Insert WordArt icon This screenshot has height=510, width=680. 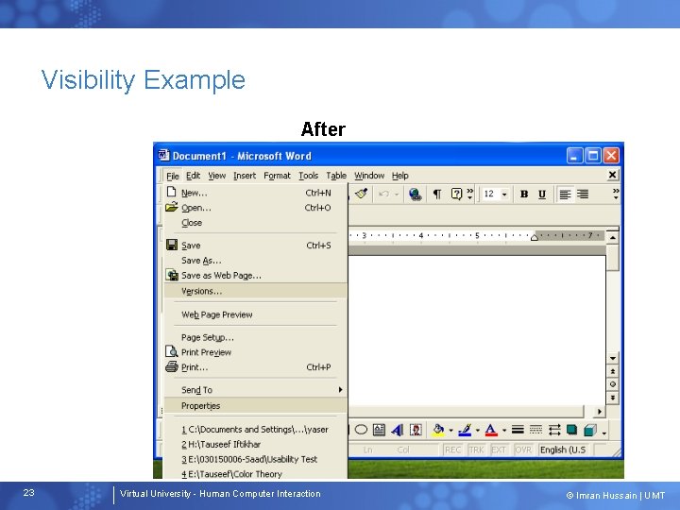point(398,430)
